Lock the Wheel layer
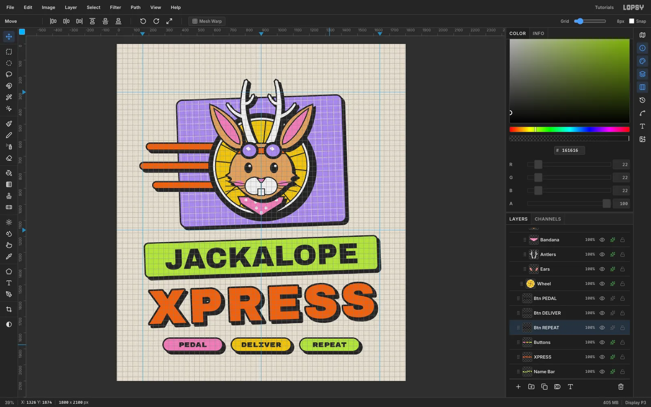651x407 pixels. 623,284
